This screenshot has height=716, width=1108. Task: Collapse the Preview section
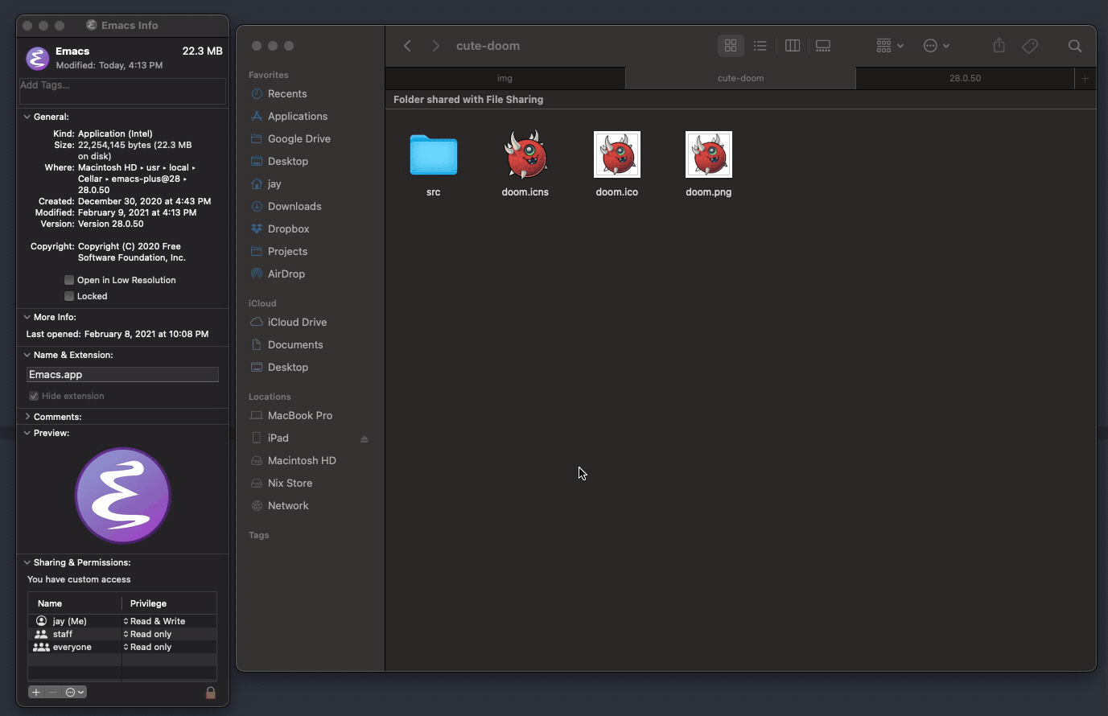tap(27, 433)
